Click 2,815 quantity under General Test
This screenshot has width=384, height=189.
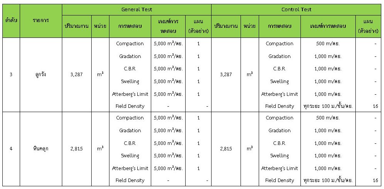point(77,149)
